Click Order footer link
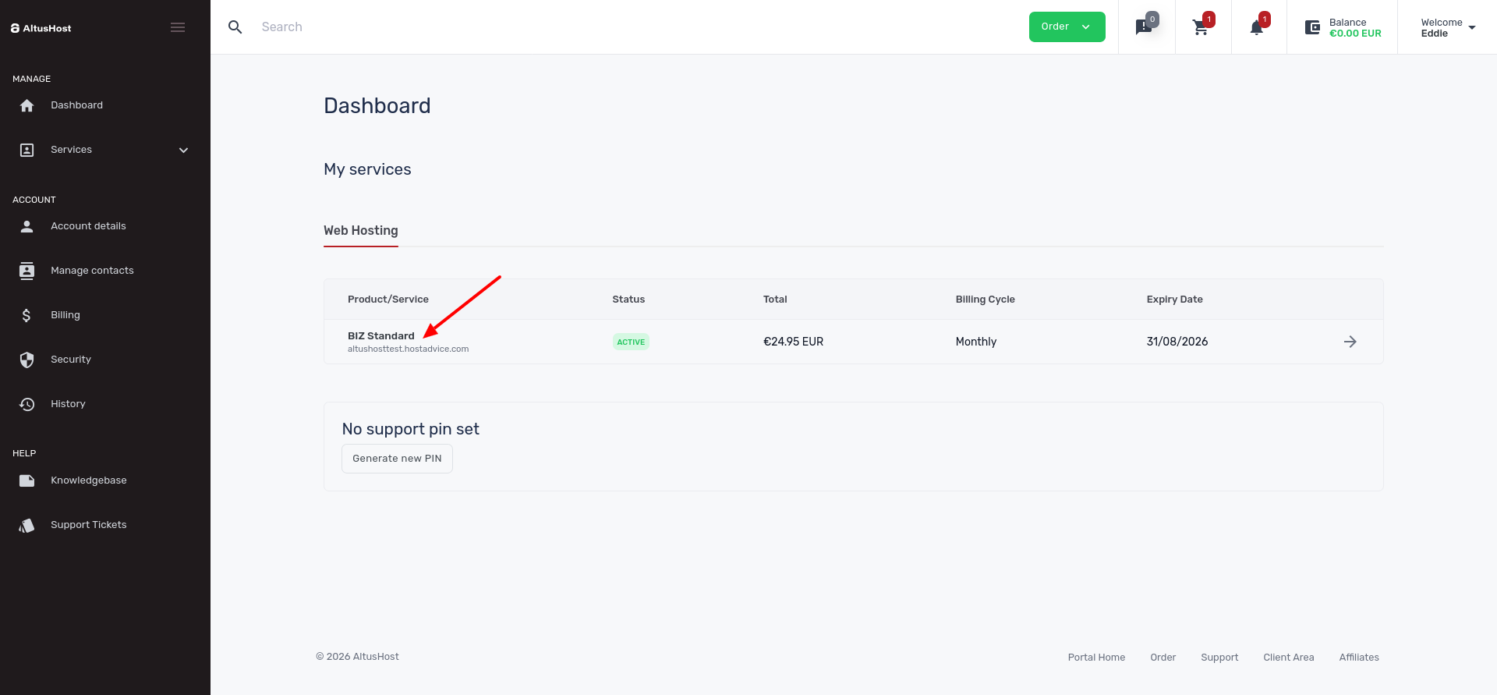This screenshot has width=1497, height=695. [1163, 658]
